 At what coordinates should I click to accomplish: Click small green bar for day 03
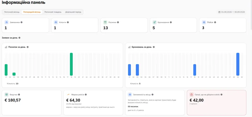coord(14,74)
